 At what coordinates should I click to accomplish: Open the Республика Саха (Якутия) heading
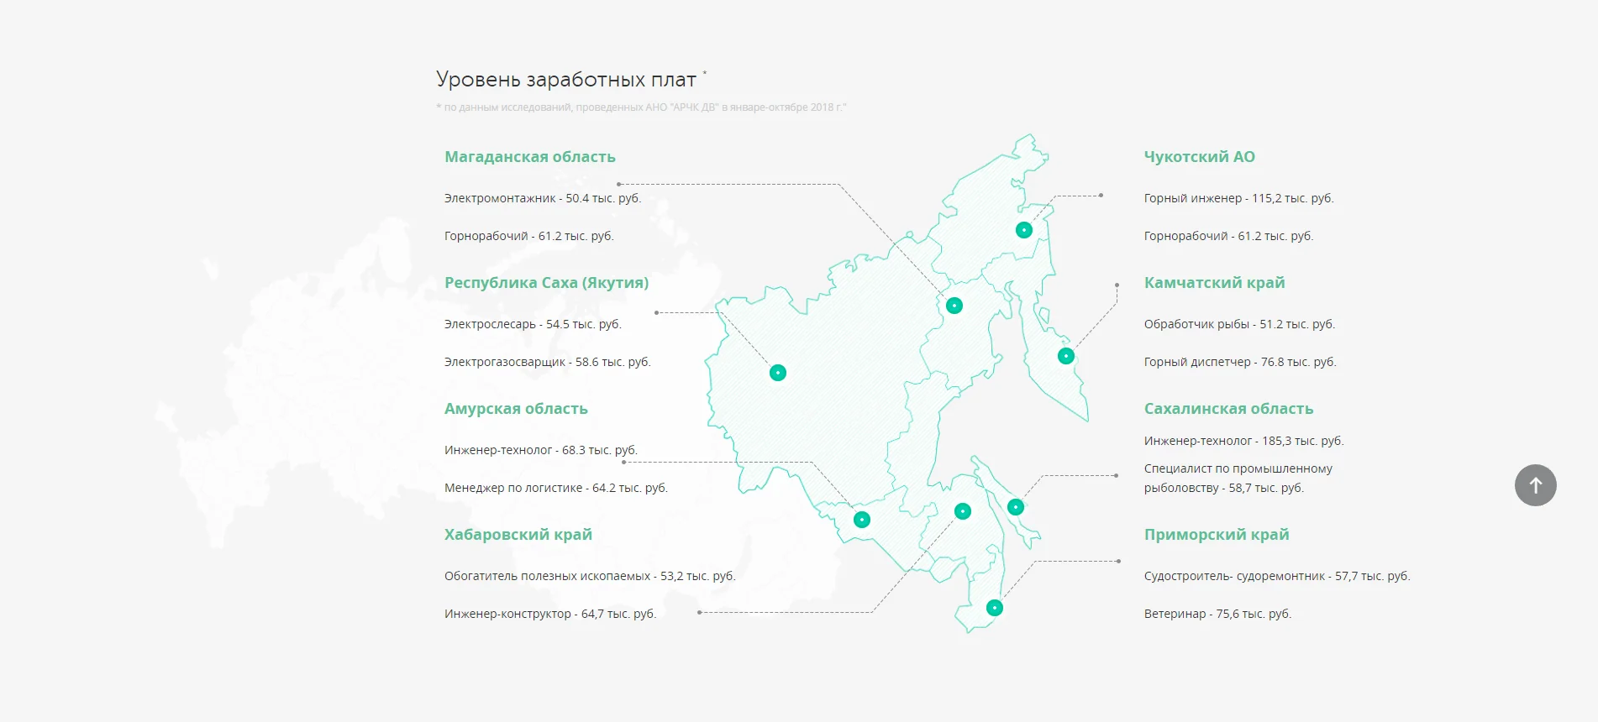tap(546, 283)
